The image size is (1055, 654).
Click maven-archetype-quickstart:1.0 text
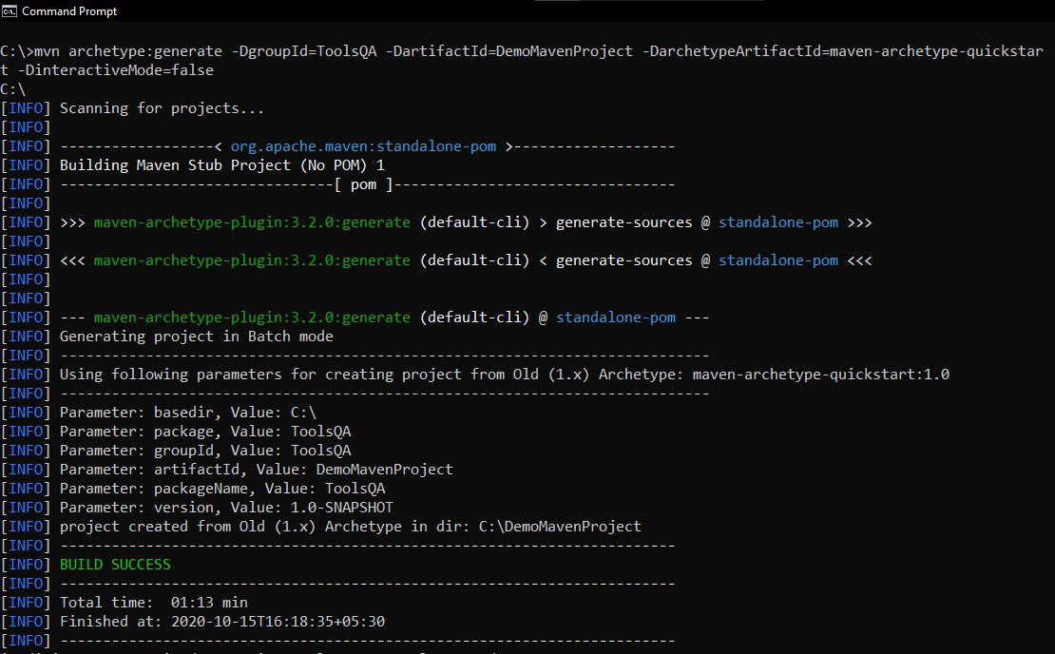click(821, 375)
